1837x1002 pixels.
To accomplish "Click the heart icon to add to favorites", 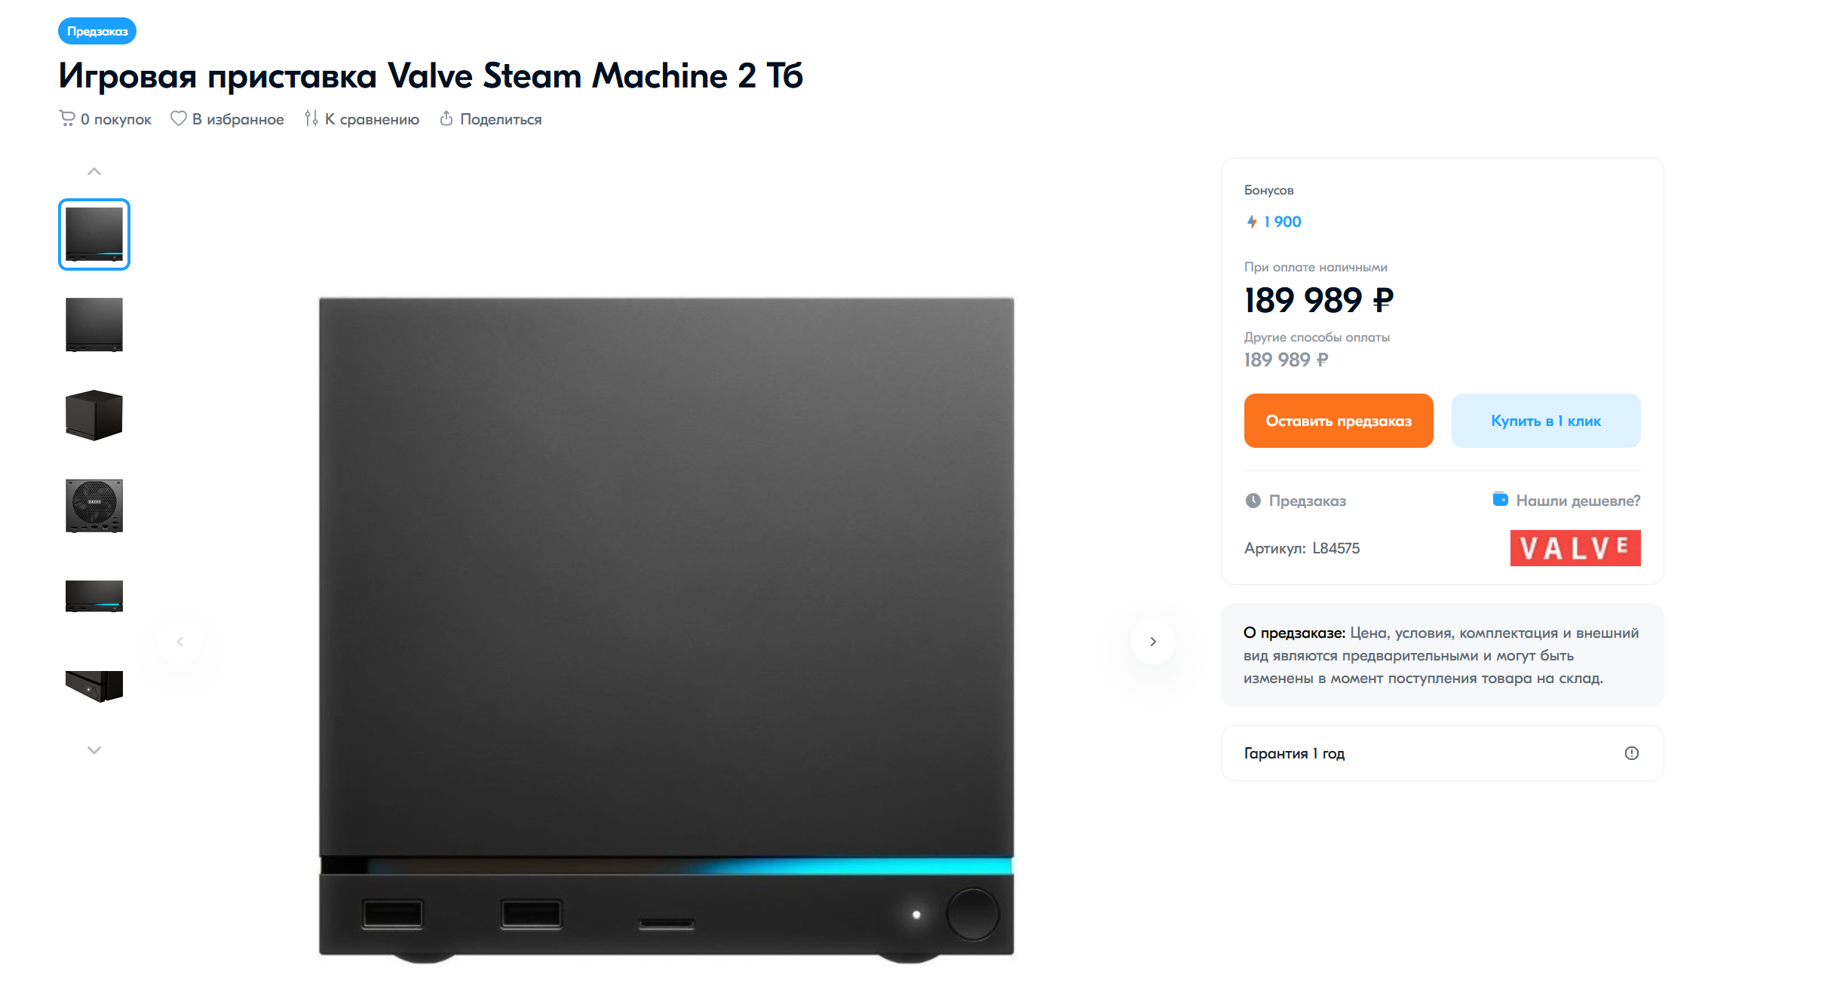I will tap(178, 118).
